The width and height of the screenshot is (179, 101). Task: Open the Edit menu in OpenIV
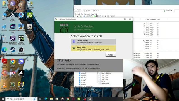pyautogui.click(x=79, y=14)
